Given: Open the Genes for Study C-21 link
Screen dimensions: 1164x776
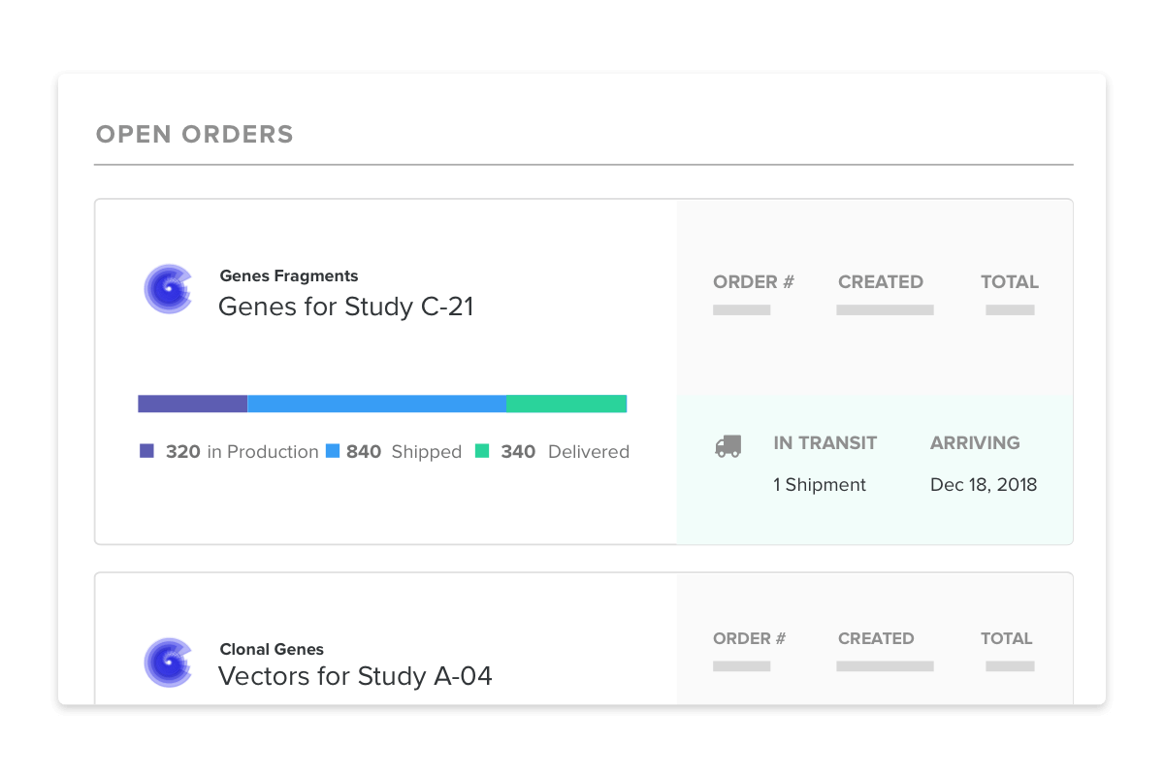Looking at the screenshot, I should tap(344, 307).
